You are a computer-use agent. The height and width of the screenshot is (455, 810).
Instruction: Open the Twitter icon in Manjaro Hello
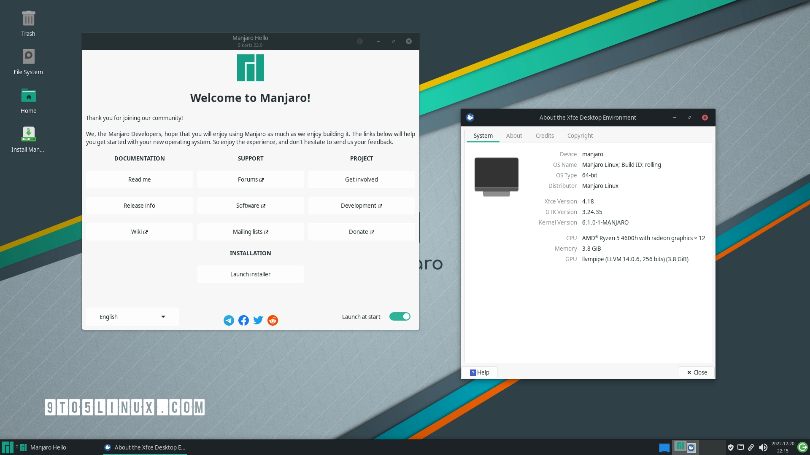point(258,320)
